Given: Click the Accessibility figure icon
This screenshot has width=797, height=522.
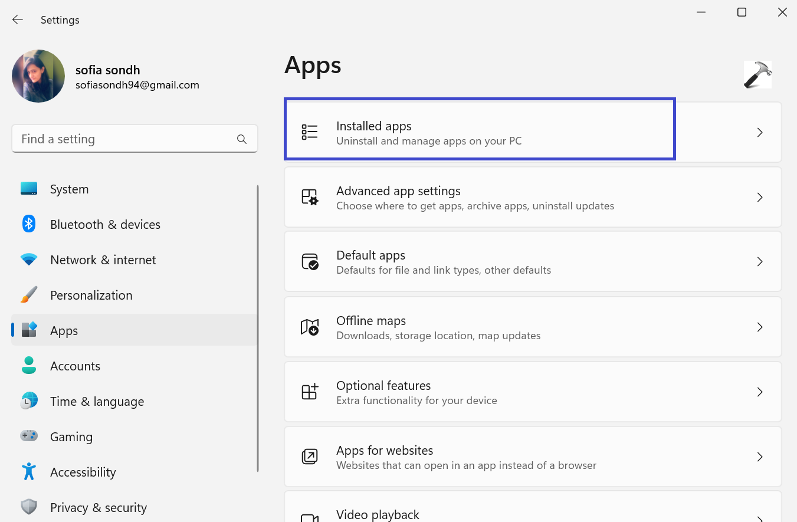Looking at the screenshot, I should click(29, 472).
